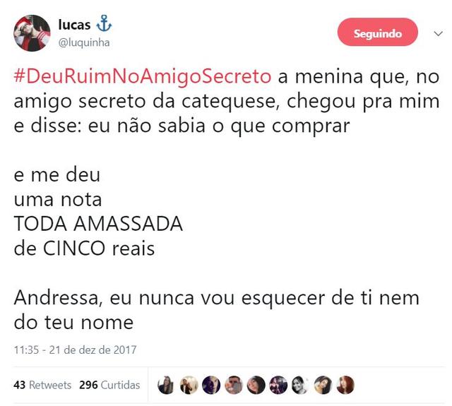The image size is (452, 406).
Task: Open the fourth liker avatar in the row
Action: tap(234, 385)
